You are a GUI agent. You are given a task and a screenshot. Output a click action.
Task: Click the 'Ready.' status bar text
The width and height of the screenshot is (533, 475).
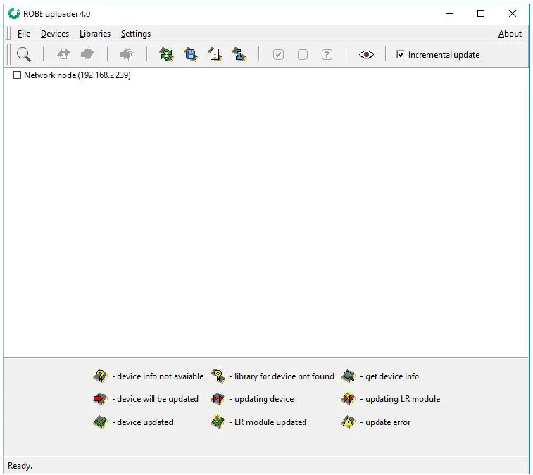(x=20, y=465)
